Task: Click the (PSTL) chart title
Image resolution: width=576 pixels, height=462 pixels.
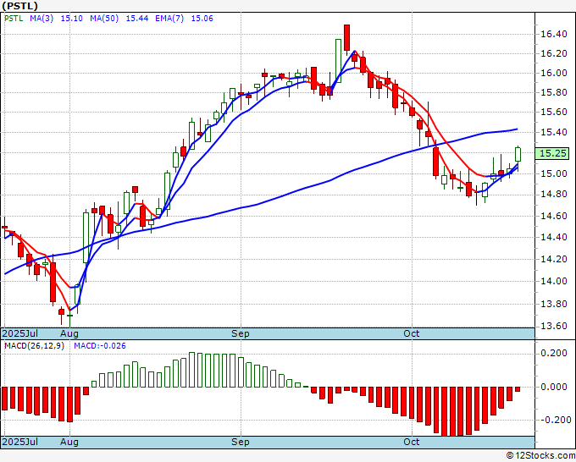Action: pyautogui.click(x=19, y=6)
